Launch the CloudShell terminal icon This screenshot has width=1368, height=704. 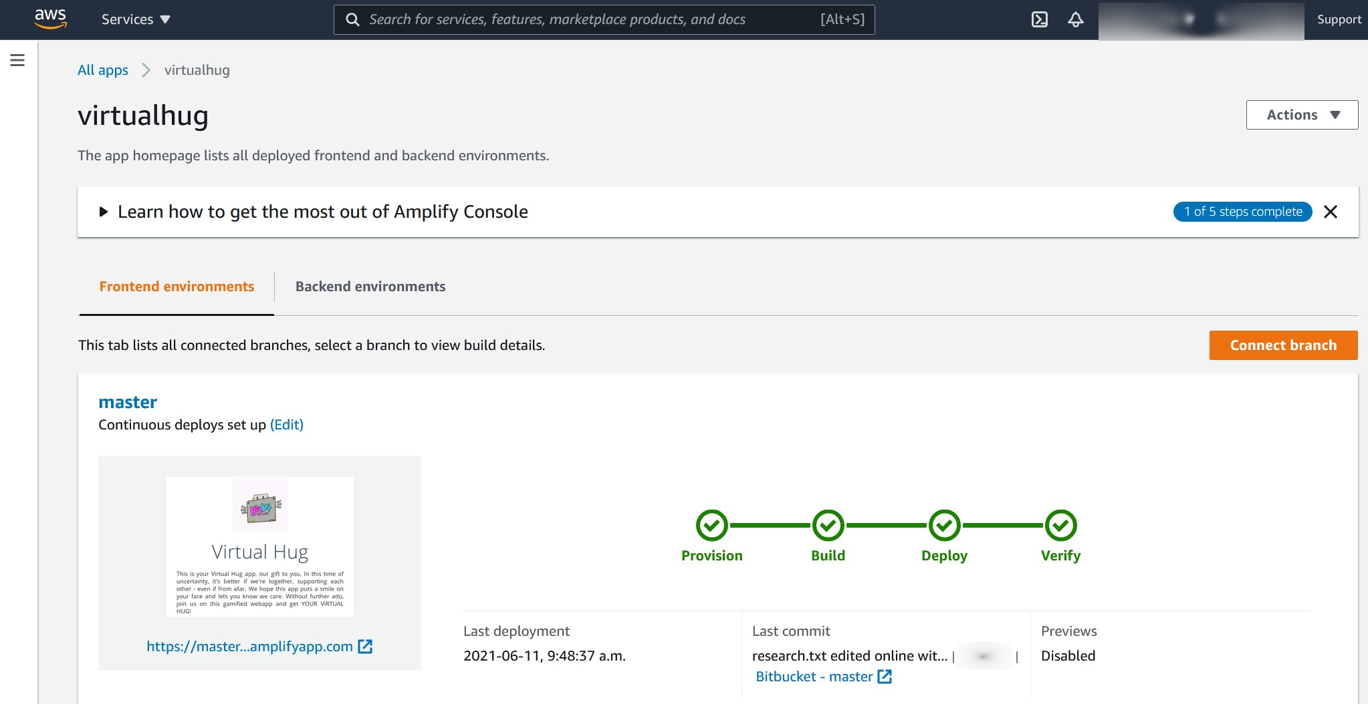(1040, 19)
